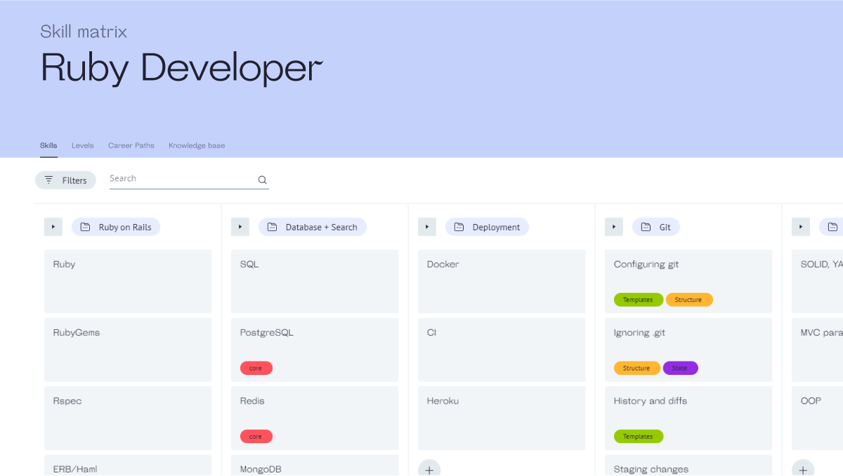Open the SQL skill card

coord(315,282)
